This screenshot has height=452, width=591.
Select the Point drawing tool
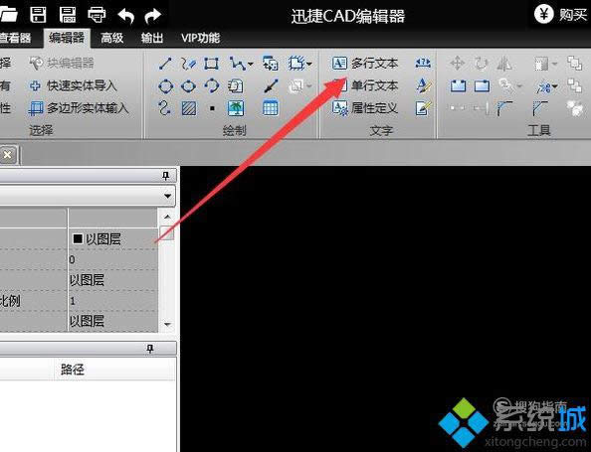pos(212,108)
